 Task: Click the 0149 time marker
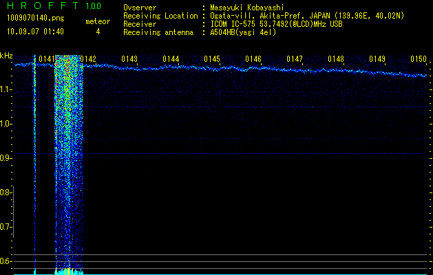[x=377, y=59]
